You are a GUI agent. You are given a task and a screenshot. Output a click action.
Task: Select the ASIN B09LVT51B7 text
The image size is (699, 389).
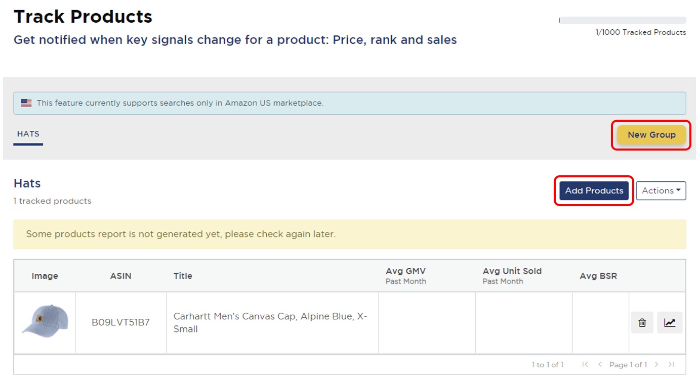click(x=120, y=322)
